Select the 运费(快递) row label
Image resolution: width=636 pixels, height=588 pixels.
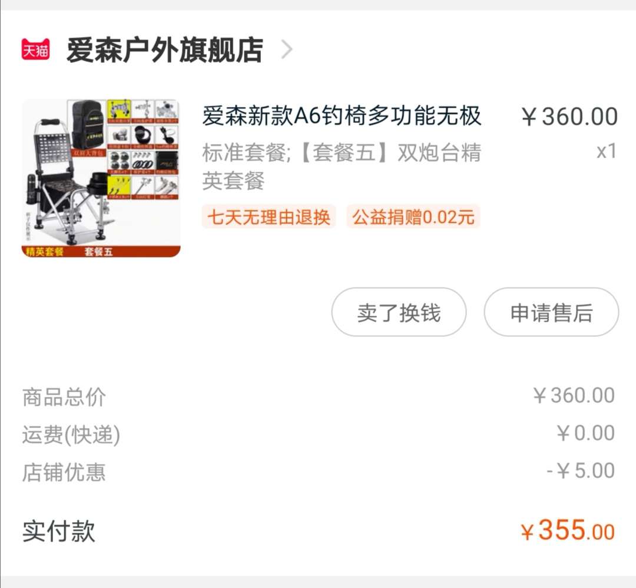tap(71, 435)
